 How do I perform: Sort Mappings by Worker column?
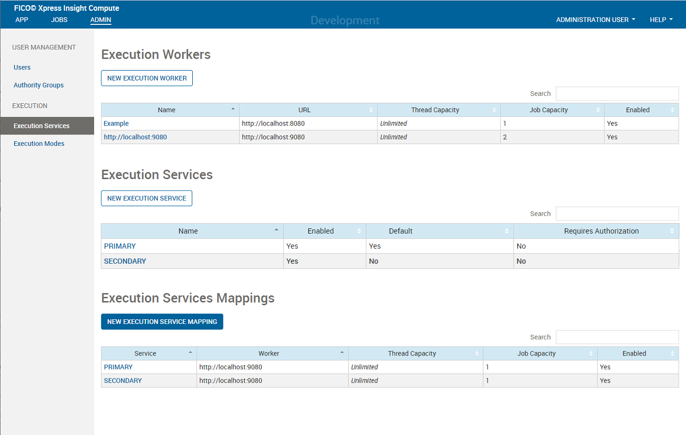tap(272, 354)
